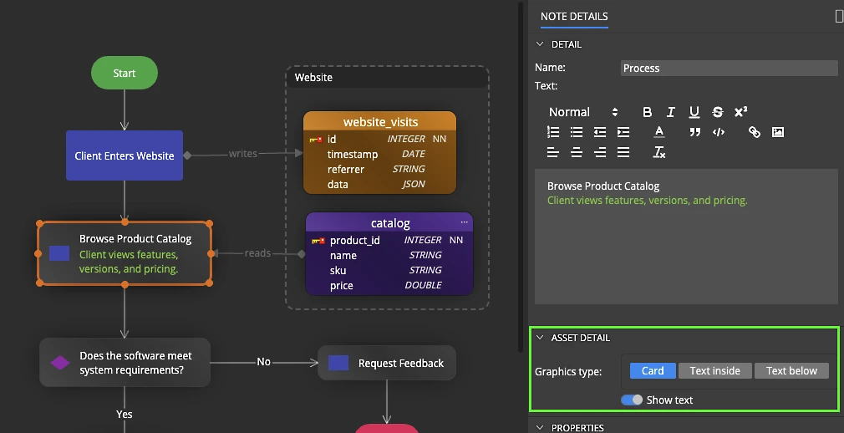Apply strikethrough formatting
Screen dimensions: 844x433
pos(718,112)
